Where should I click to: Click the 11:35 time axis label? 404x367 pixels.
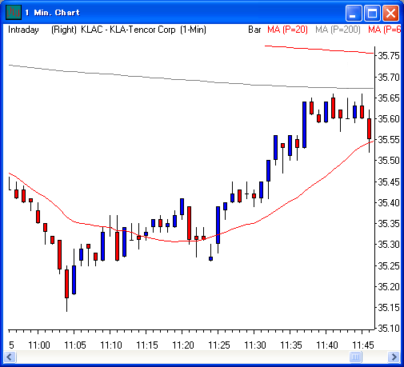(x=291, y=345)
